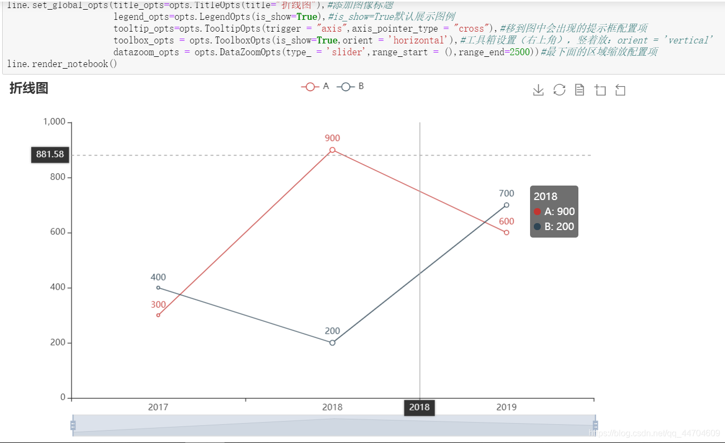Click the zoom reset icon
This screenshot has height=443, width=725.
pyautogui.click(x=620, y=90)
